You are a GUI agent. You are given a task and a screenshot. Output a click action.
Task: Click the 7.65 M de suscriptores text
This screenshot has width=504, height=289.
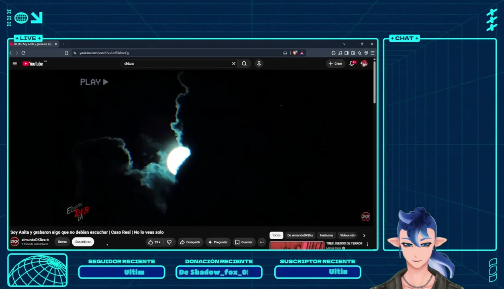click(x=35, y=244)
